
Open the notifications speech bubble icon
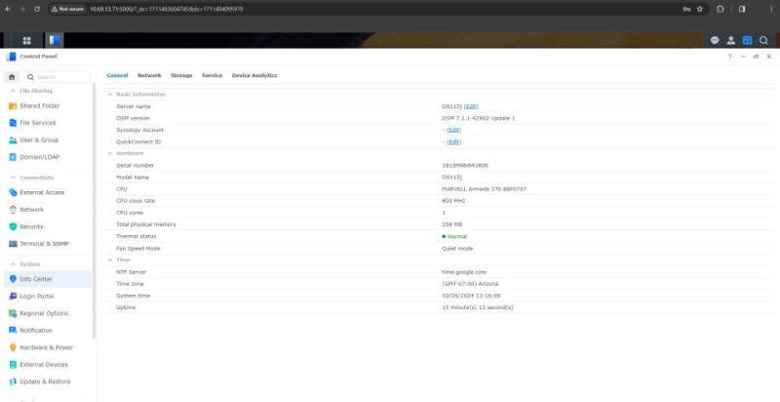715,40
